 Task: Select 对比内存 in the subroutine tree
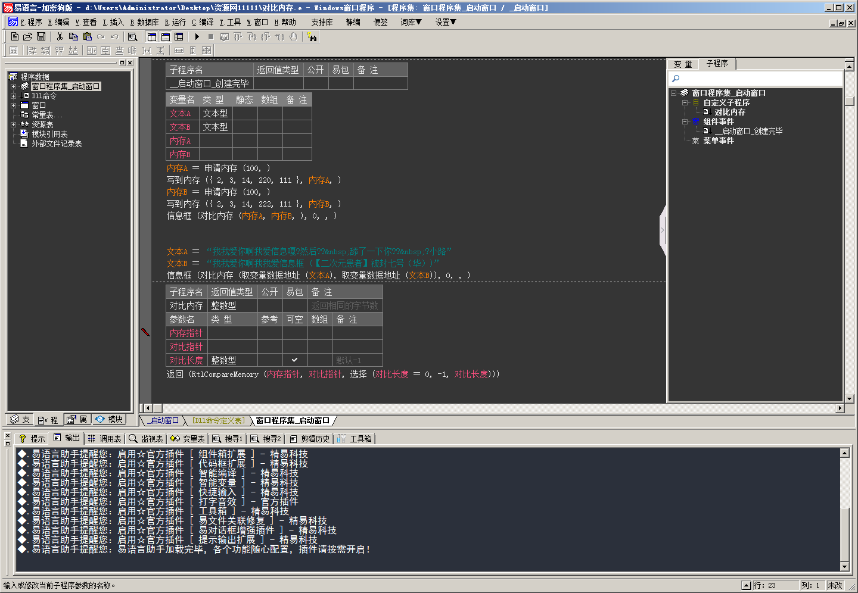tap(730, 112)
